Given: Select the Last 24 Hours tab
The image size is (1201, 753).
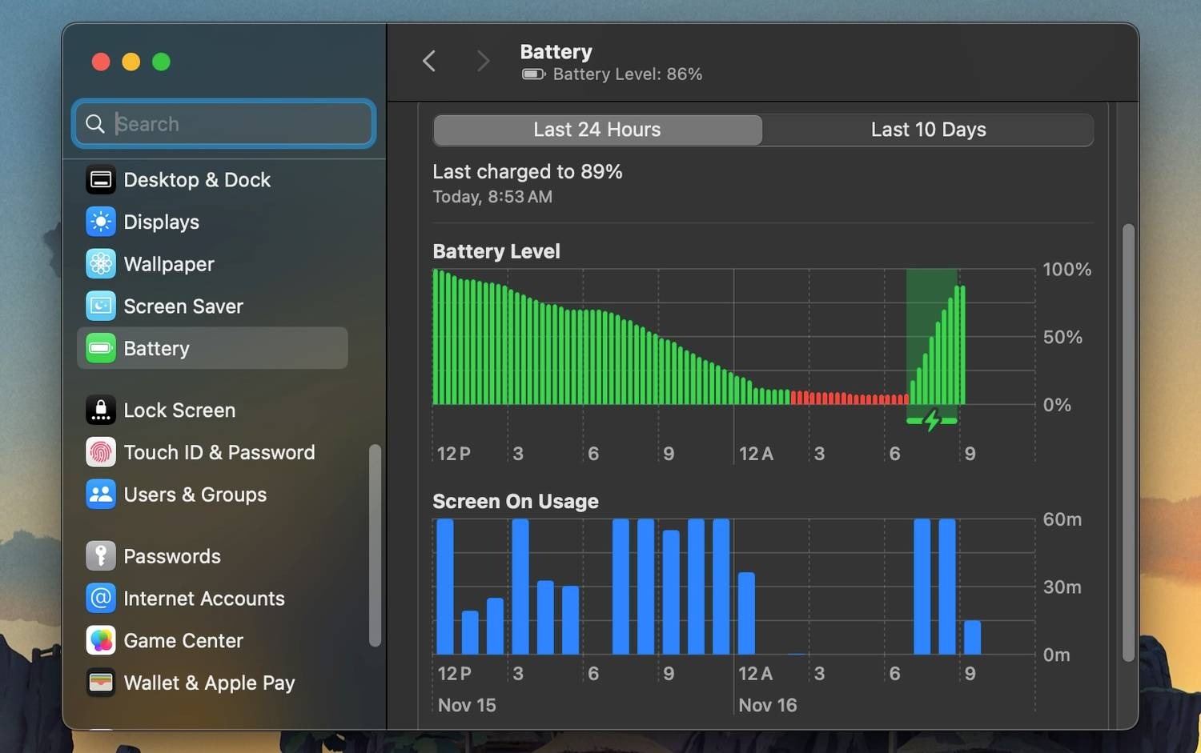Looking at the screenshot, I should point(597,130).
